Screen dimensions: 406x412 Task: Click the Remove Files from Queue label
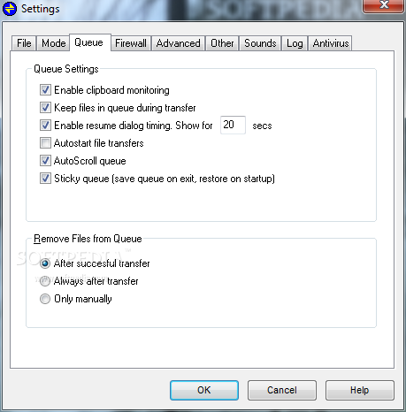(88, 239)
